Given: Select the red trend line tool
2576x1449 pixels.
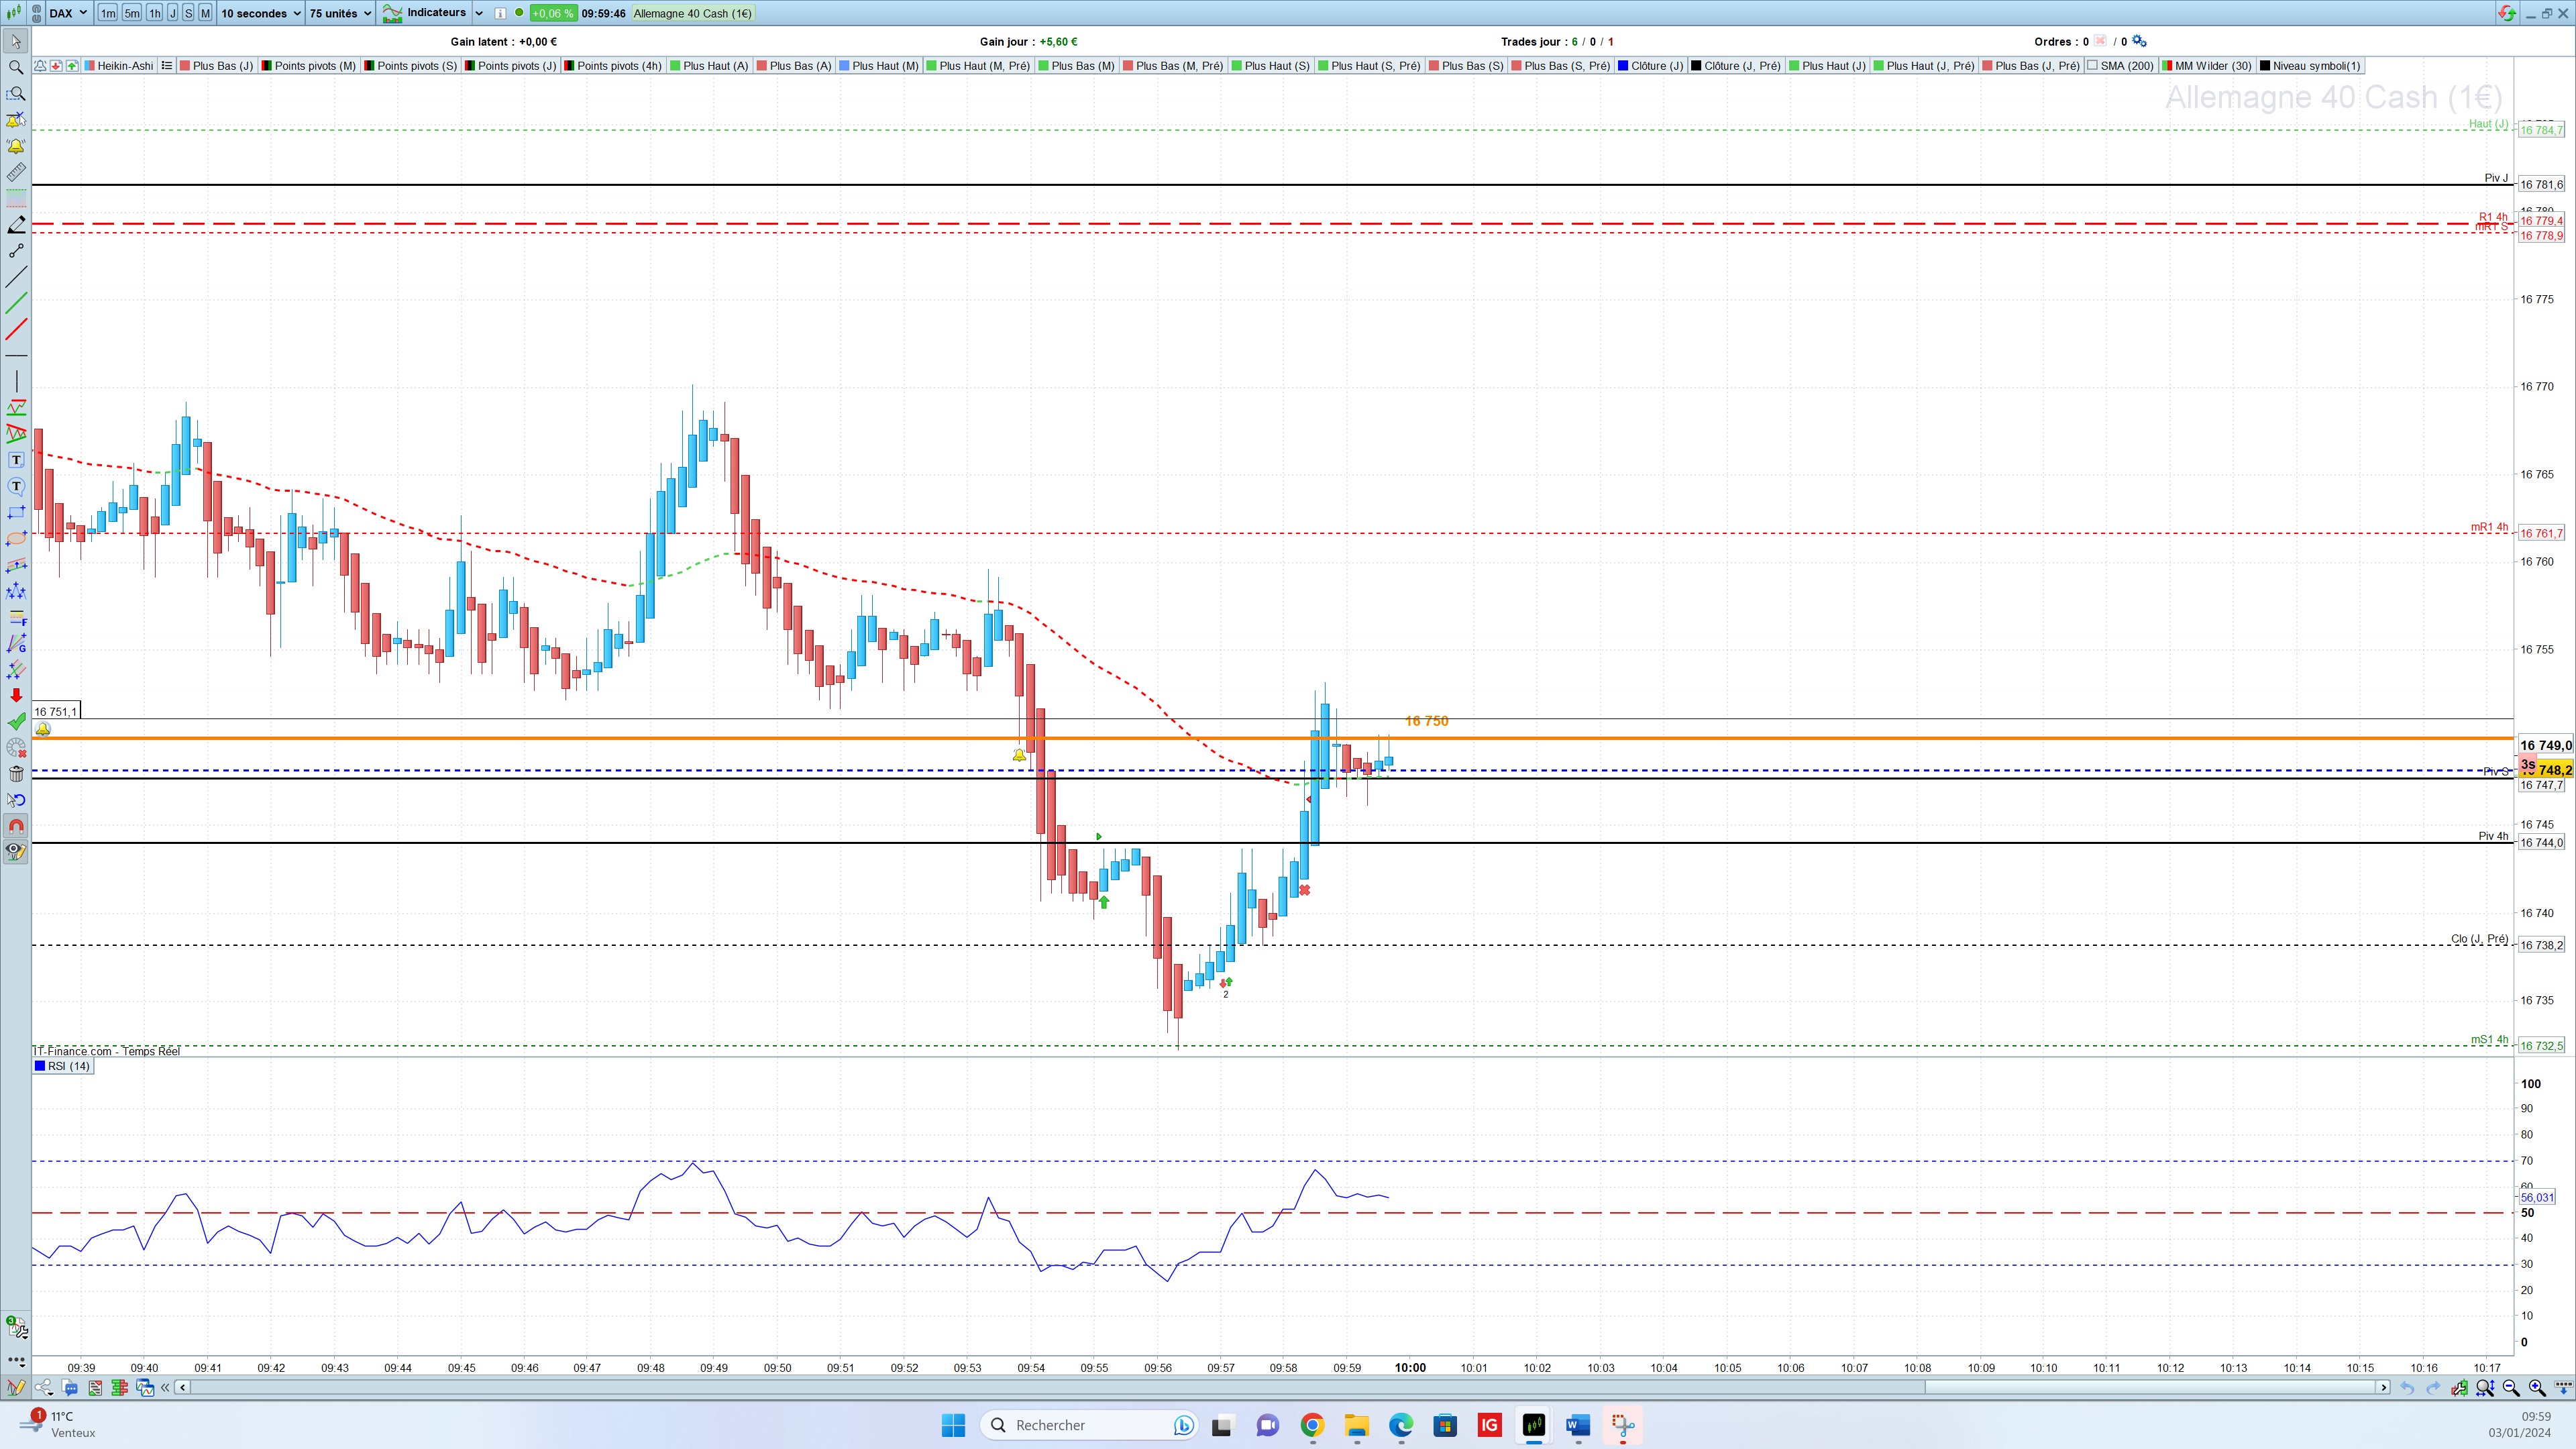Looking at the screenshot, I should coord(16,330).
